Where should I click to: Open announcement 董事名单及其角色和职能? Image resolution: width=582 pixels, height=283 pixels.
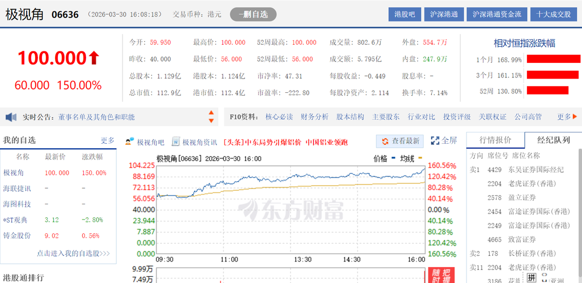point(96,118)
